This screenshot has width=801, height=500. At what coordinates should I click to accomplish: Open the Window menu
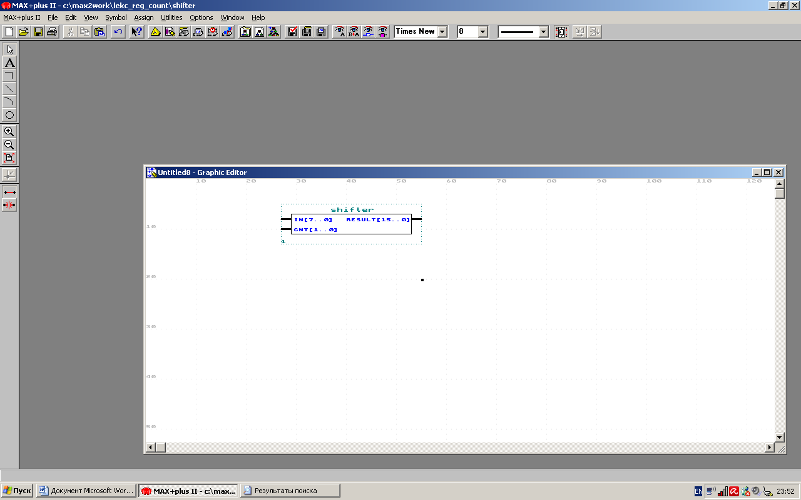(x=232, y=17)
